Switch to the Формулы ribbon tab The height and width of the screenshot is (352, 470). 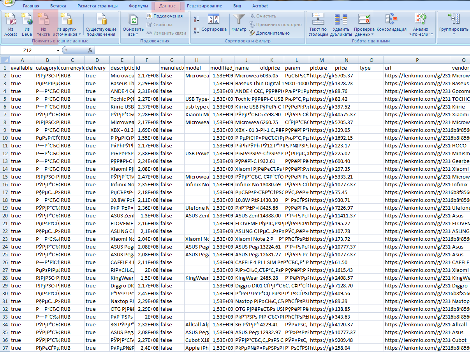(x=138, y=6)
